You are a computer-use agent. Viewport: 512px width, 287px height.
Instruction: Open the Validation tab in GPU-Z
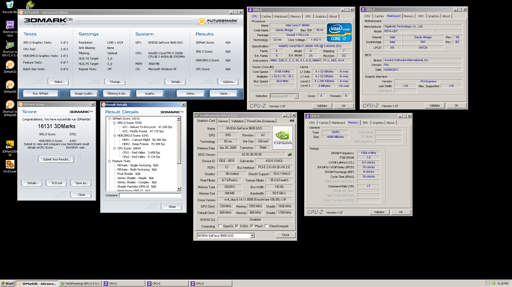237,121
